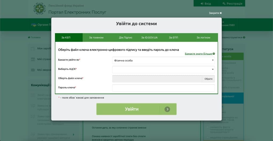Click the Реєстрація key icon in header
Viewport: 273px width, 141px height.
(x=224, y=4)
